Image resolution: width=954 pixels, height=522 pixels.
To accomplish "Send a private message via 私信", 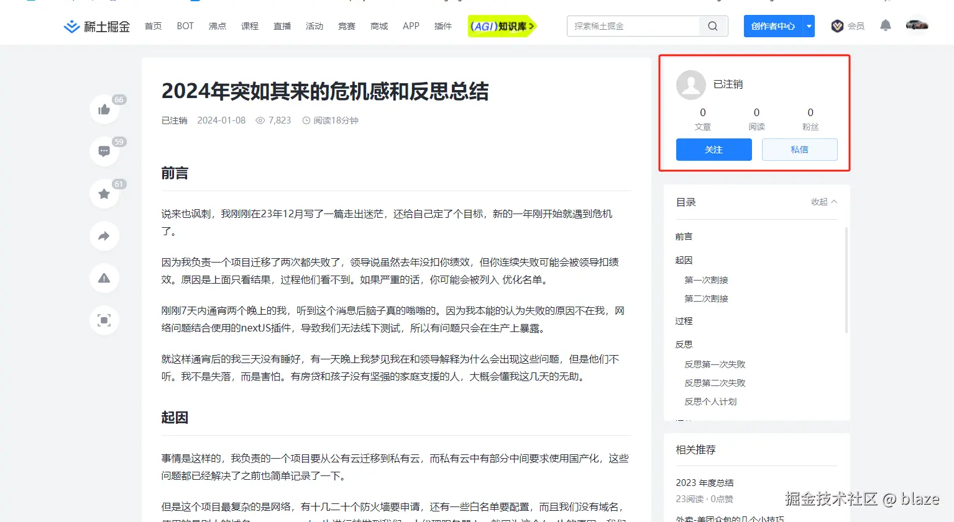I will click(799, 149).
